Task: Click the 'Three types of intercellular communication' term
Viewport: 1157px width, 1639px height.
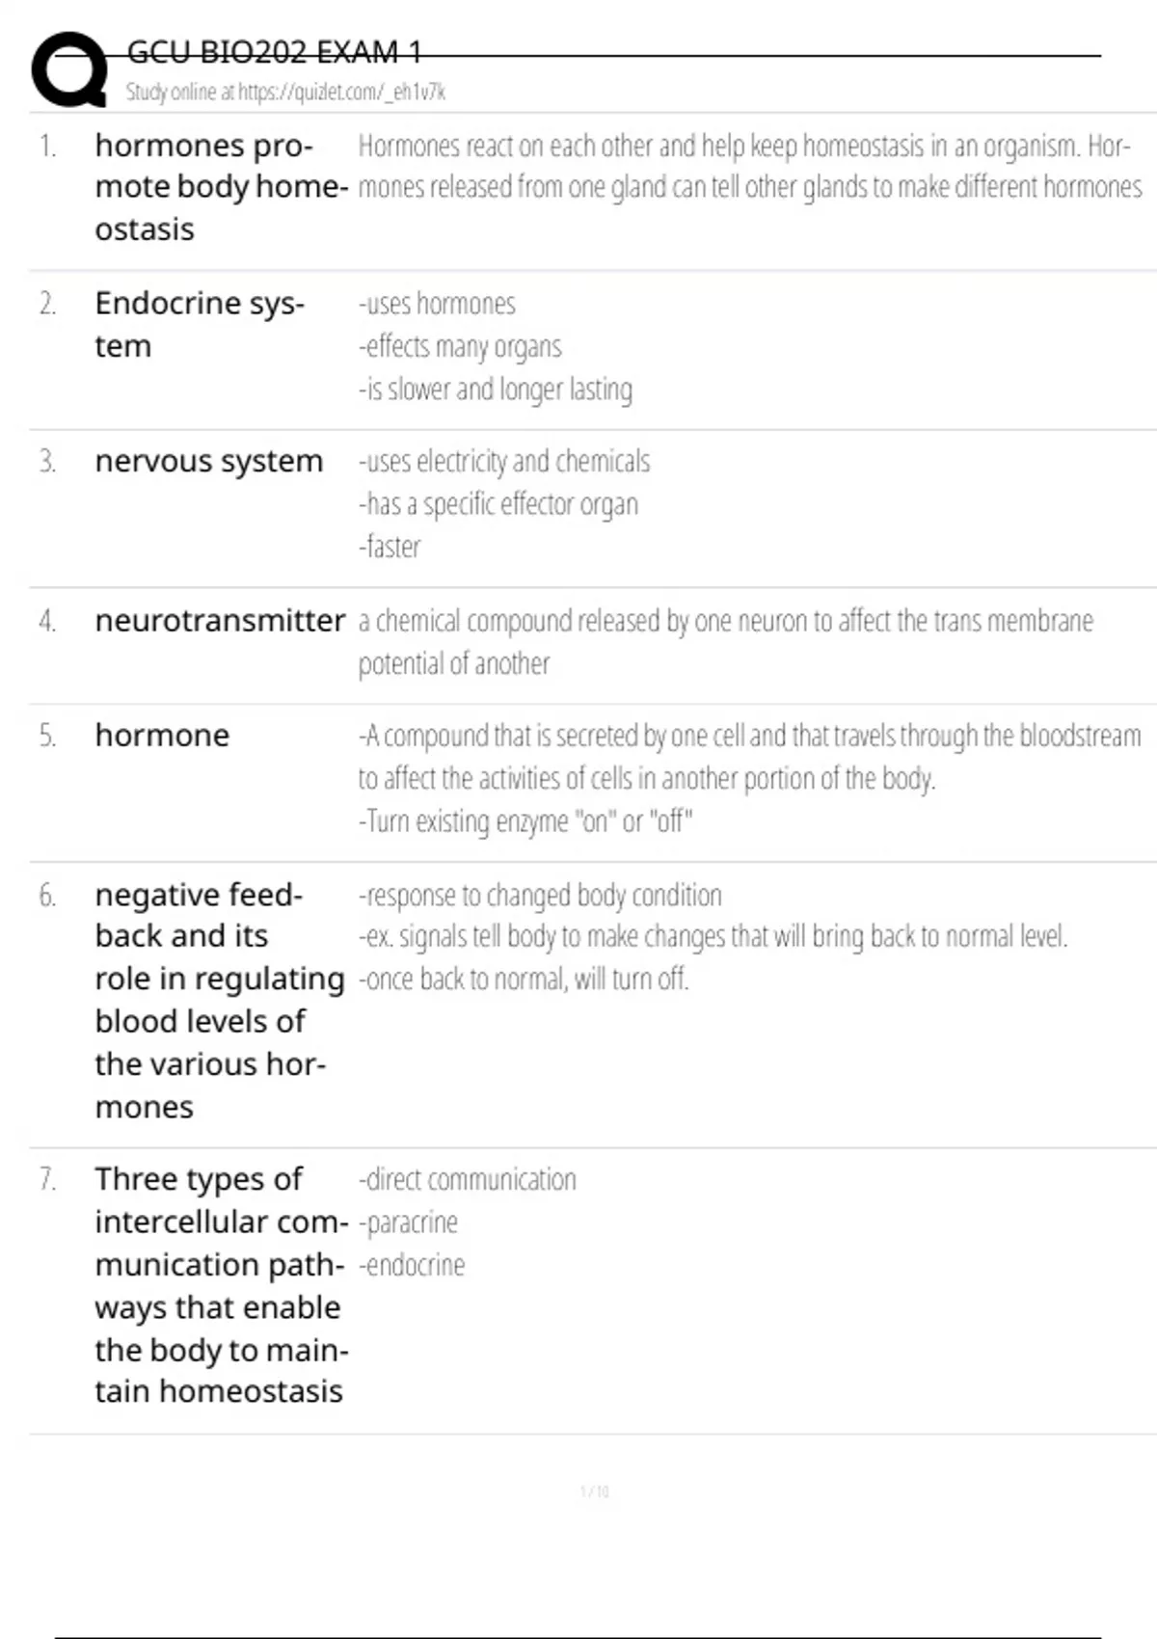Action: click(221, 1284)
